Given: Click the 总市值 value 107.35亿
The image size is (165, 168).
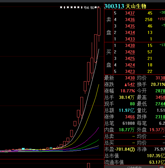Looking at the screenshot, I should coord(156,156).
